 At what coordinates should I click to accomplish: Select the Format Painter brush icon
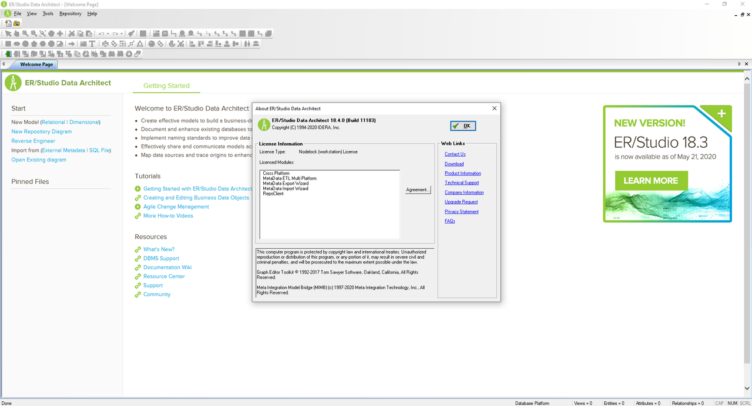(131, 33)
